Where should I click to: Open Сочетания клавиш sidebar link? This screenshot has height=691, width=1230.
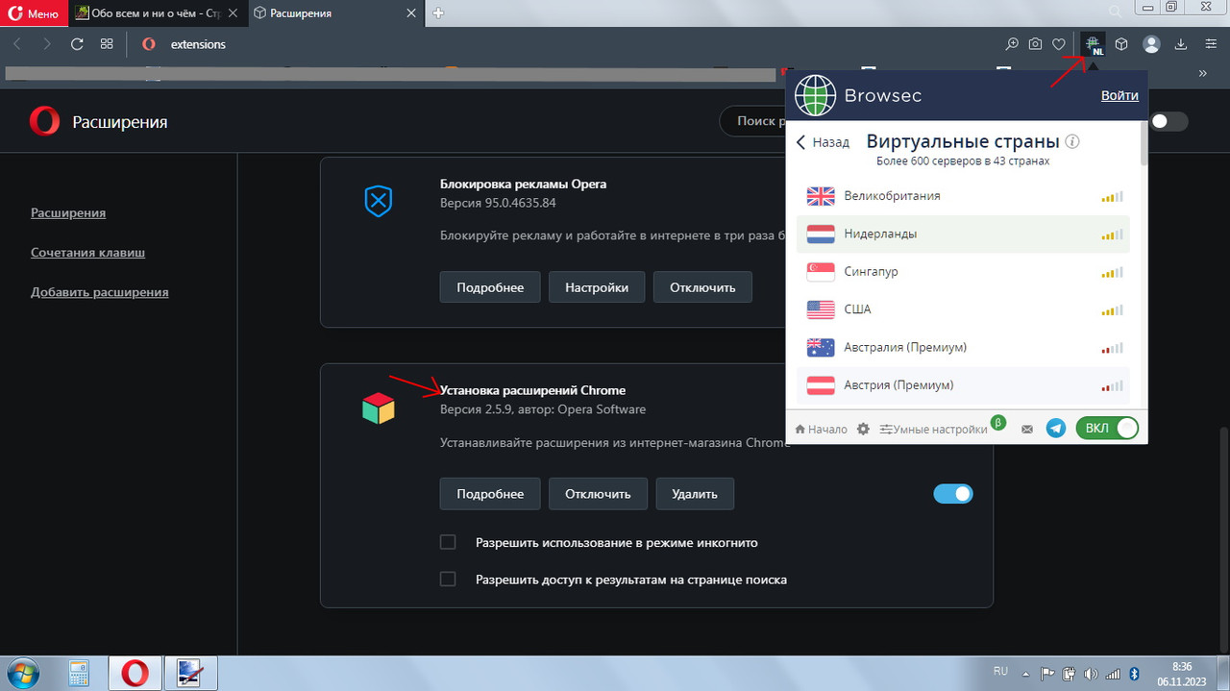point(87,252)
